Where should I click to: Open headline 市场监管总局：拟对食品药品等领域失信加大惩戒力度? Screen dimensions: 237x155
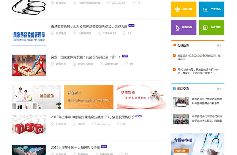[89, 27]
